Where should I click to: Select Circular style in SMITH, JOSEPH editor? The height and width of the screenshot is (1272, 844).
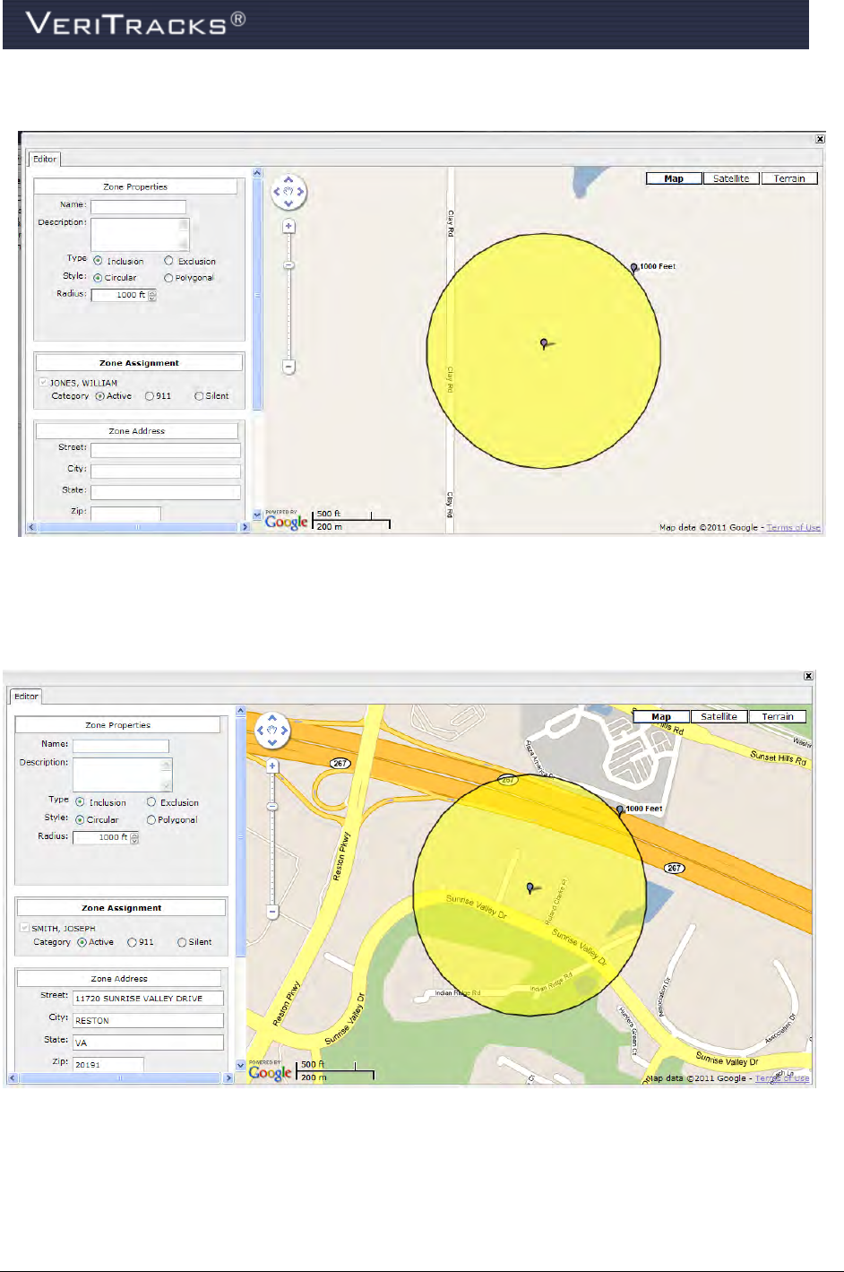80,819
